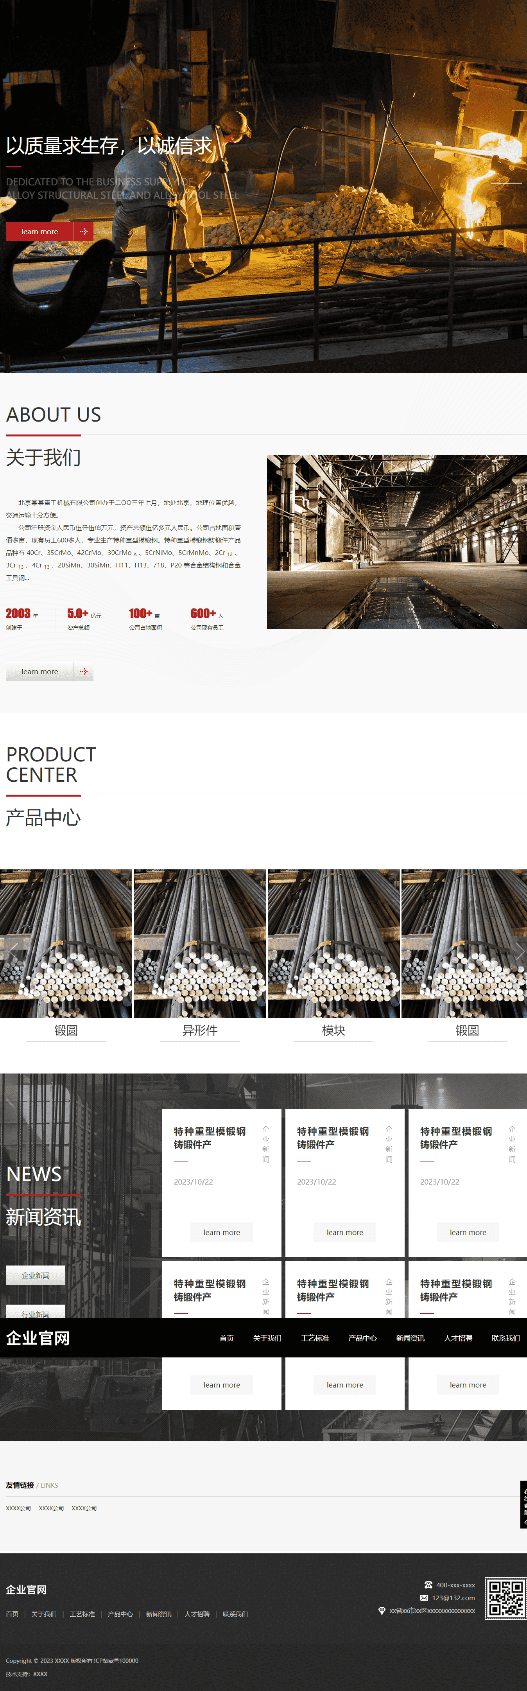Click the 600+ employees statistic
527x1691 pixels.
(207, 618)
